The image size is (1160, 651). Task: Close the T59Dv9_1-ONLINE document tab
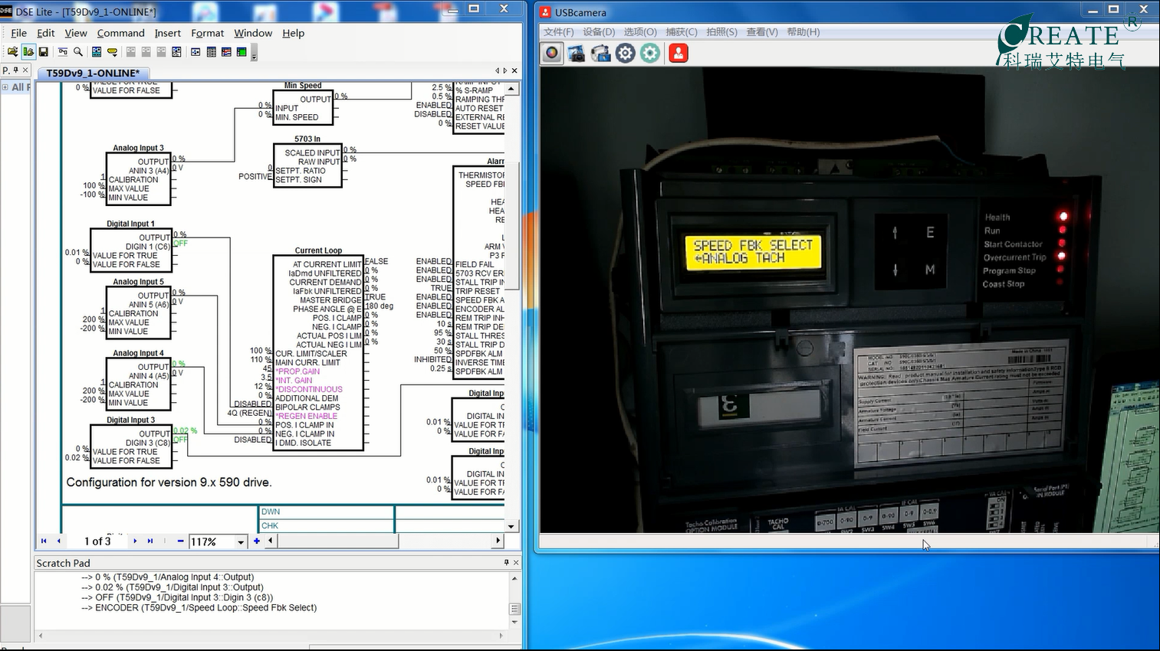click(x=514, y=70)
